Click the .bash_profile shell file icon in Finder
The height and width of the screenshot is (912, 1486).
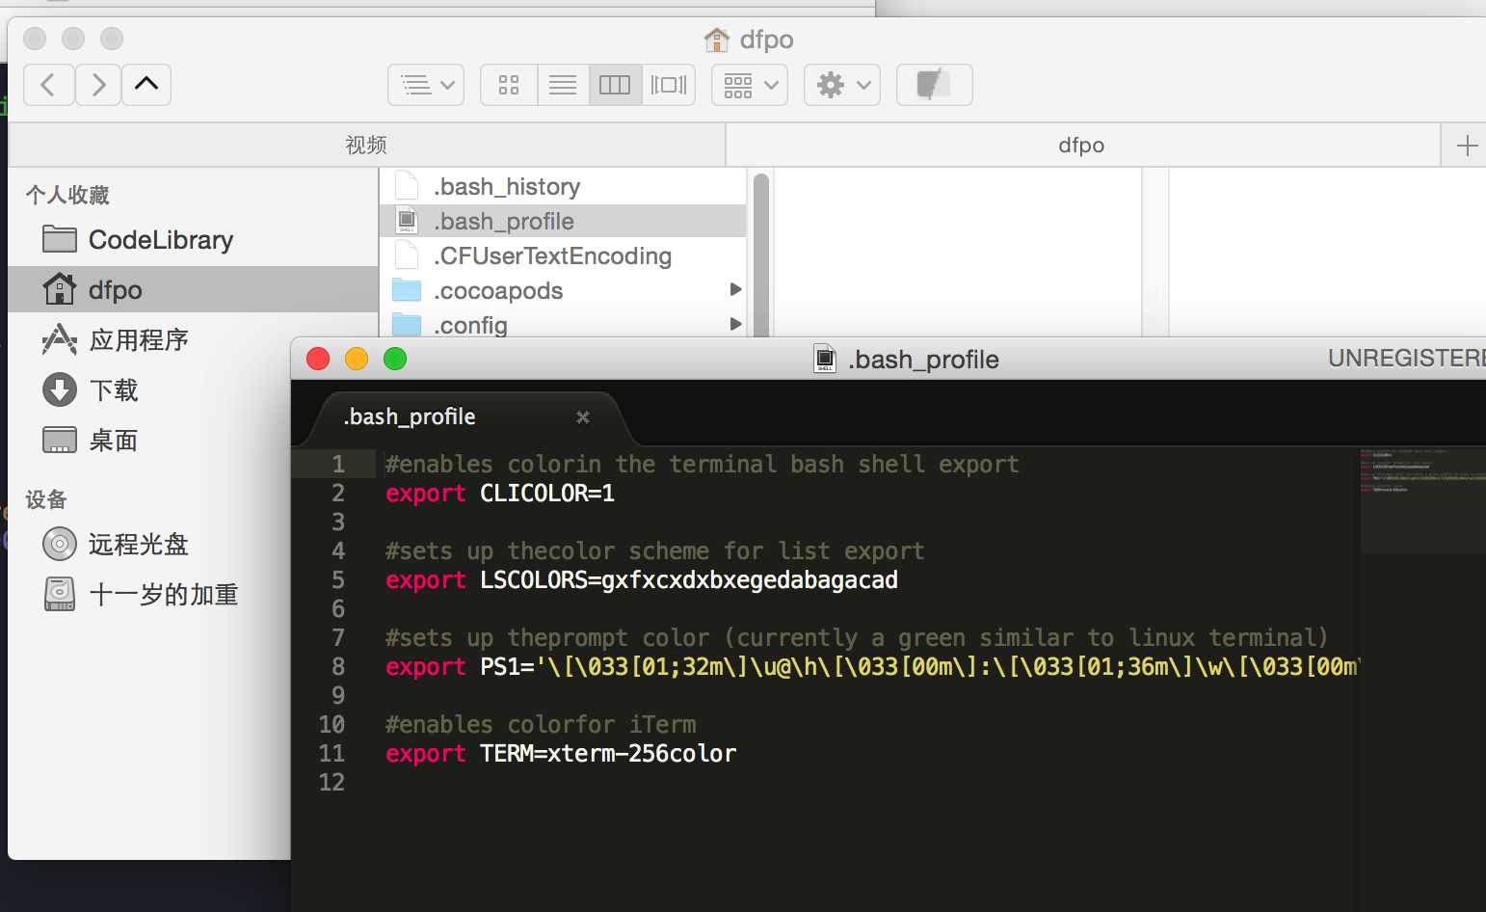(407, 220)
